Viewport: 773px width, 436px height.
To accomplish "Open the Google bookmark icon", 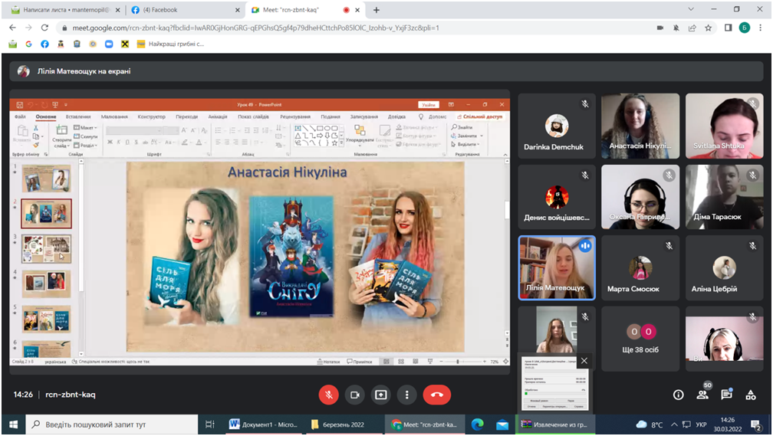I will point(28,44).
